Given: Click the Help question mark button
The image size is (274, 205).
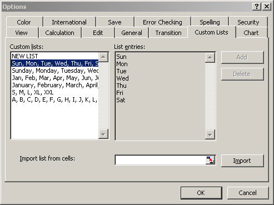Looking at the screenshot, I should [x=257, y=7].
